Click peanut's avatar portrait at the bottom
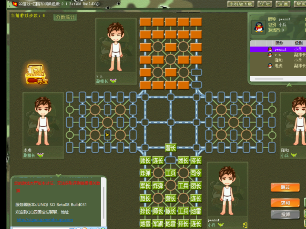Image resolution: width=306 pixels, height=229 pixels. coord(227,190)
